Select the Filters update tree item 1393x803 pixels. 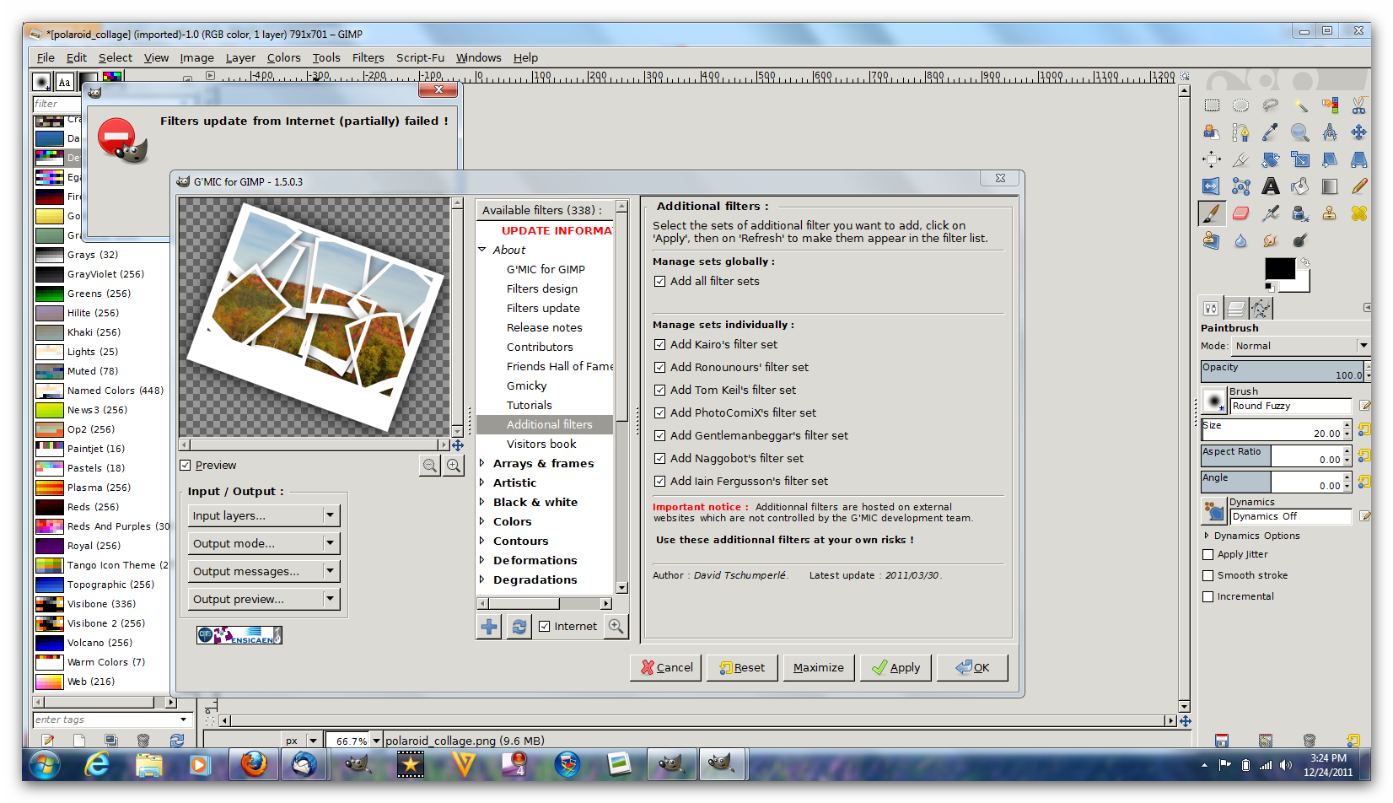coord(543,309)
